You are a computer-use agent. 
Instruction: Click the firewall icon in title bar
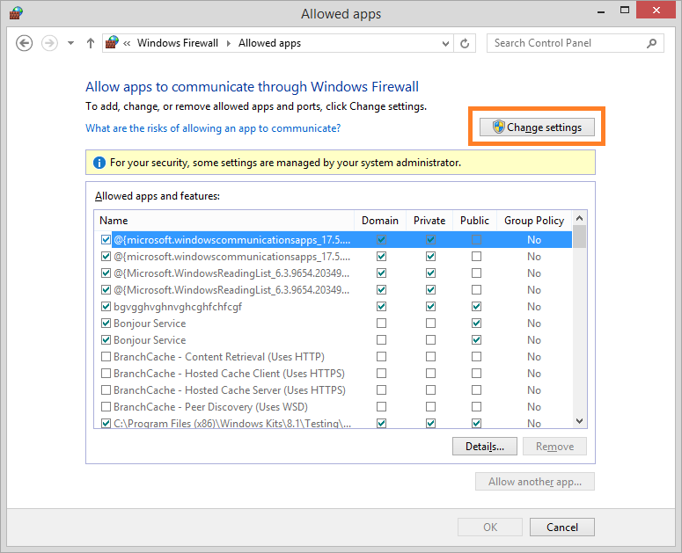16,14
